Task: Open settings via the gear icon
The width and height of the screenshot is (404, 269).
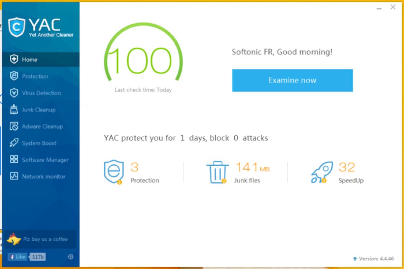Action: (x=70, y=257)
